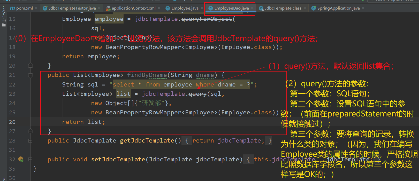The width and height of the screenshot is (419, 181).
Task: Expand the folded setJdbcTemplate method at line 32
Action: 30,159
